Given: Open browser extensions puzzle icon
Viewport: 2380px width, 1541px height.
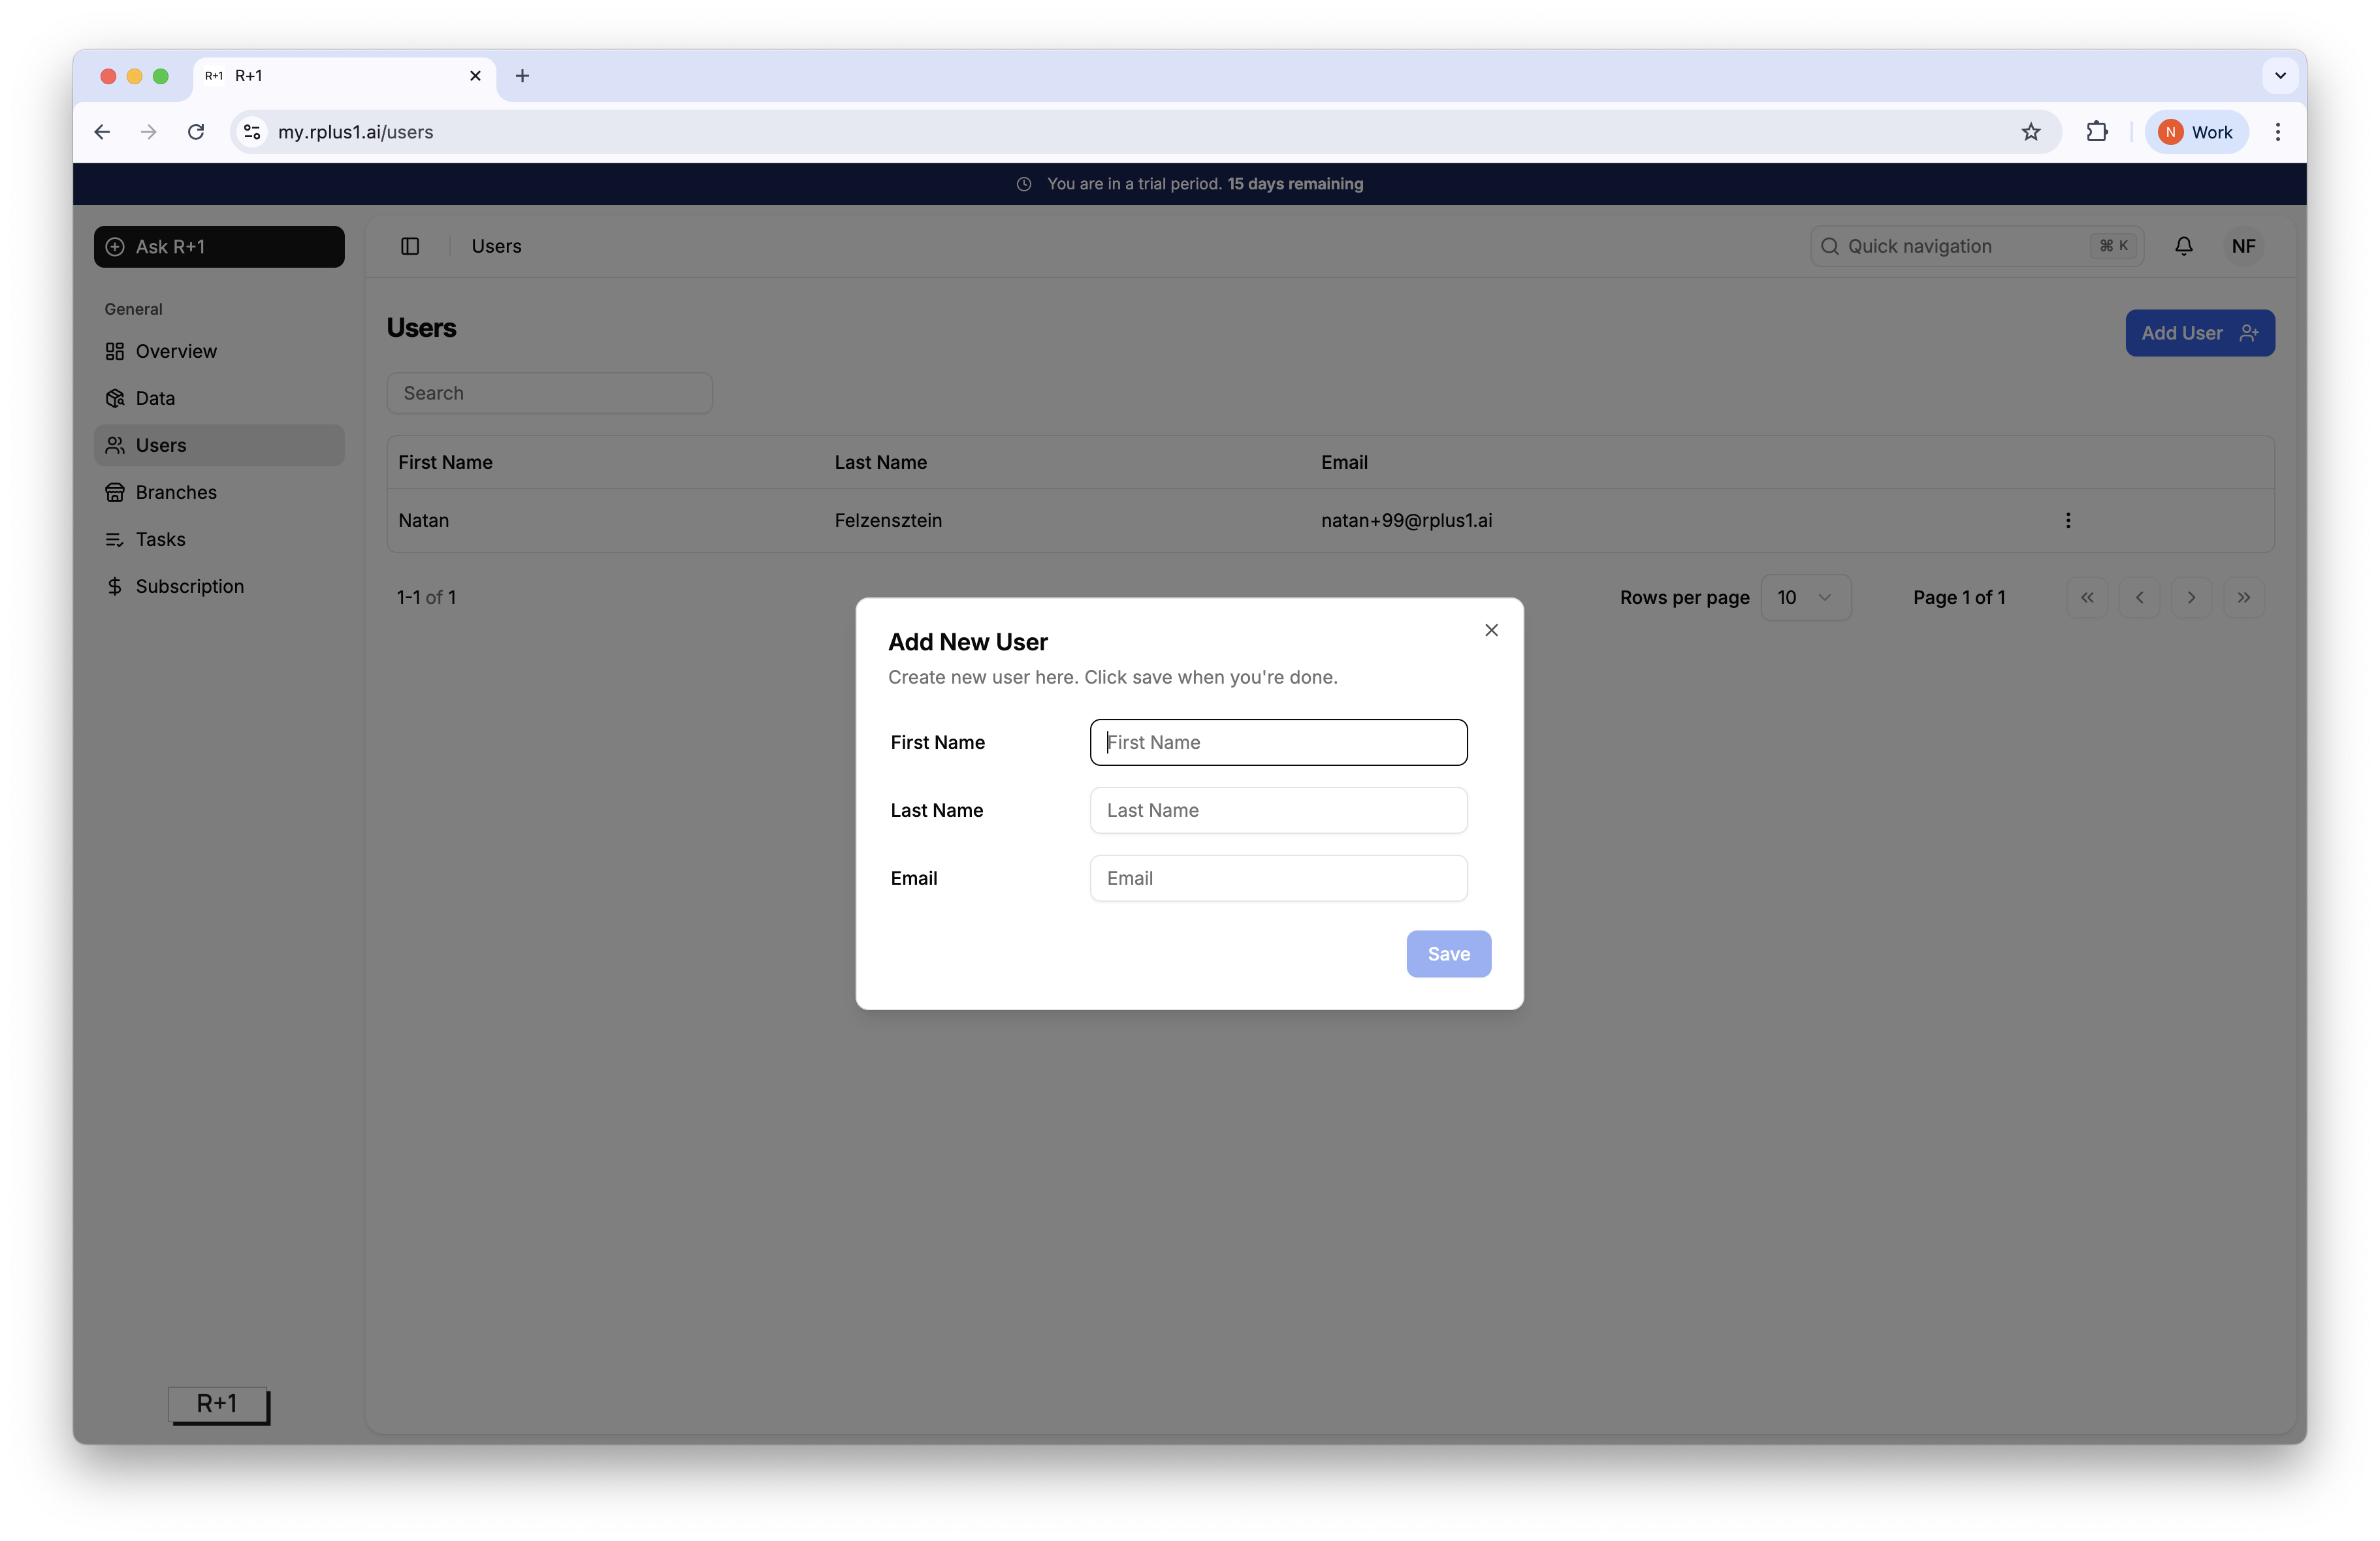Looking at the screenshot, I should 2096,132.
